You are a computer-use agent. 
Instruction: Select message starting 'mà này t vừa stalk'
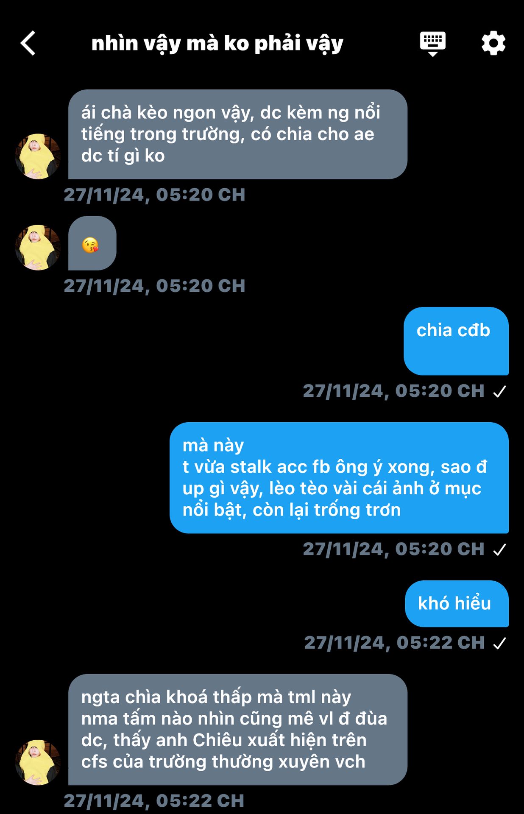339,478
